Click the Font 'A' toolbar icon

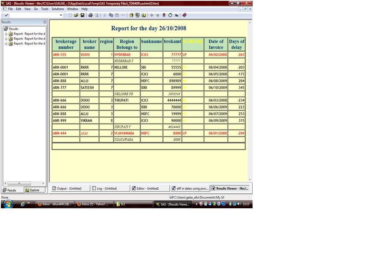pos(176,15)
